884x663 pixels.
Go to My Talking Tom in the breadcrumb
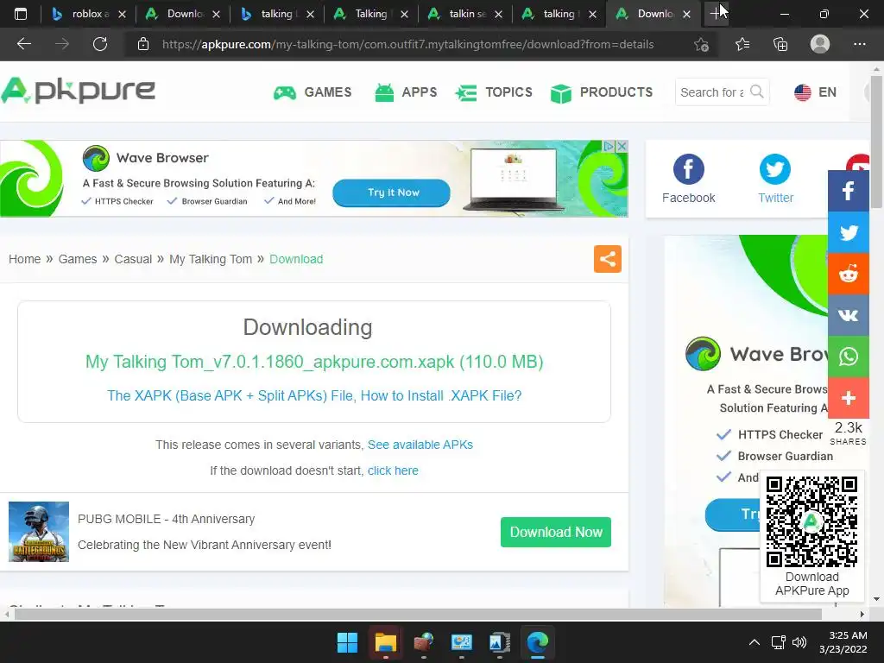pyautogui.click(x=211, y=259)
